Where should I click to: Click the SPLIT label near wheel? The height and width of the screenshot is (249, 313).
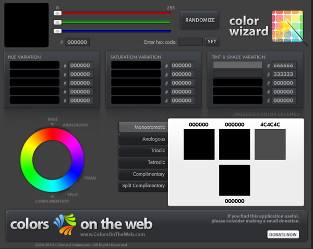(x=73, y=195)
